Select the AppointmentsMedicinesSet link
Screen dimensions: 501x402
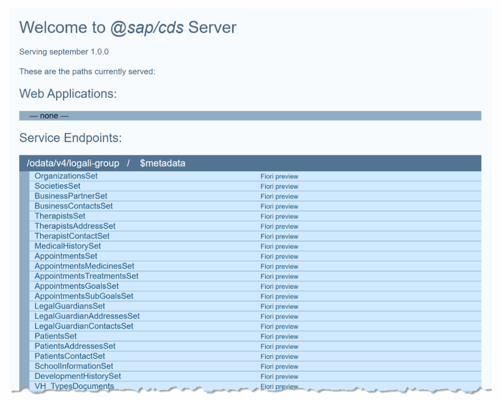click(x=84, y=266)
